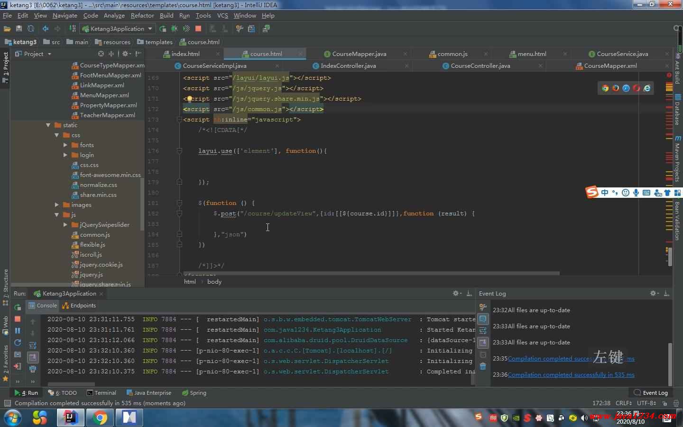Expand the jQuerySwipeslider folder
This screenshot has width=683, height=427.
pyautogui.click(x=65, y=225)
